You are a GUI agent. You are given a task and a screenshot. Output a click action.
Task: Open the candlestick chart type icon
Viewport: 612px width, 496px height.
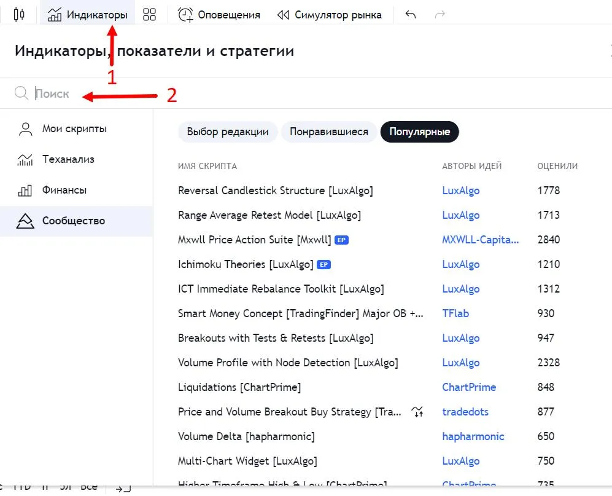tap(19, 15)
